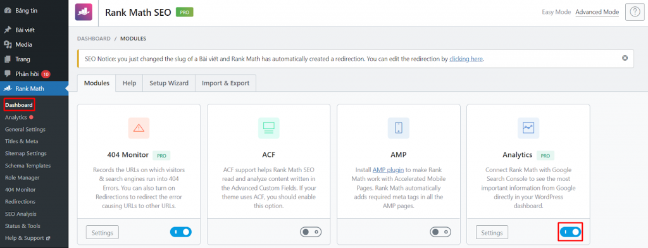Image resolution: width=648 pixels, height=248 pixels.
Task: Open Titles & Meta submenu item
Action: [x=22, y=141]
